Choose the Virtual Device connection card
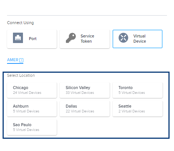Screen dimensions: 174x151 [137, 39]
